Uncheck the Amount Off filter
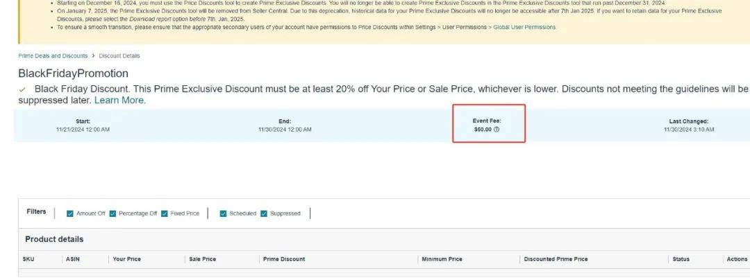Image resolution: width=750 pixels, height=280 pixels. (70, 213)
